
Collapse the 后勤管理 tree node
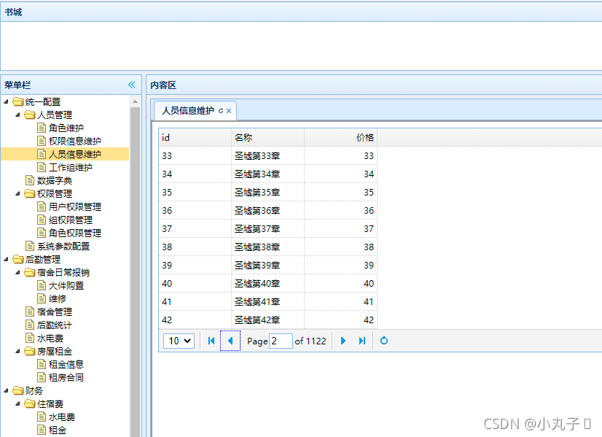tap(6, 260)
